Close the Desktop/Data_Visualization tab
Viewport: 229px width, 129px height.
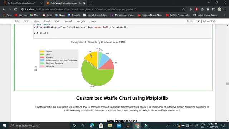pyautogui.click(x=42, y=3)
